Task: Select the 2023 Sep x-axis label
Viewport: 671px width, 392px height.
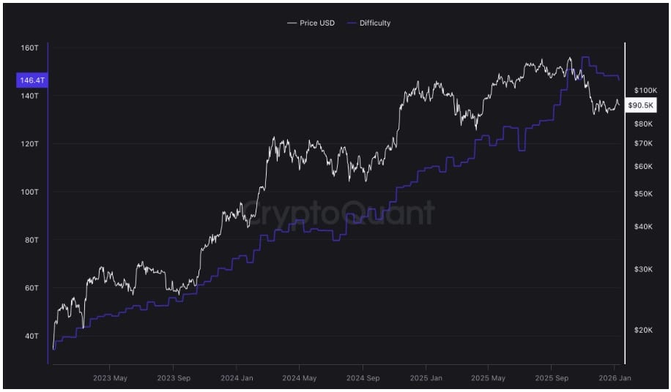Action: (173, 378)
